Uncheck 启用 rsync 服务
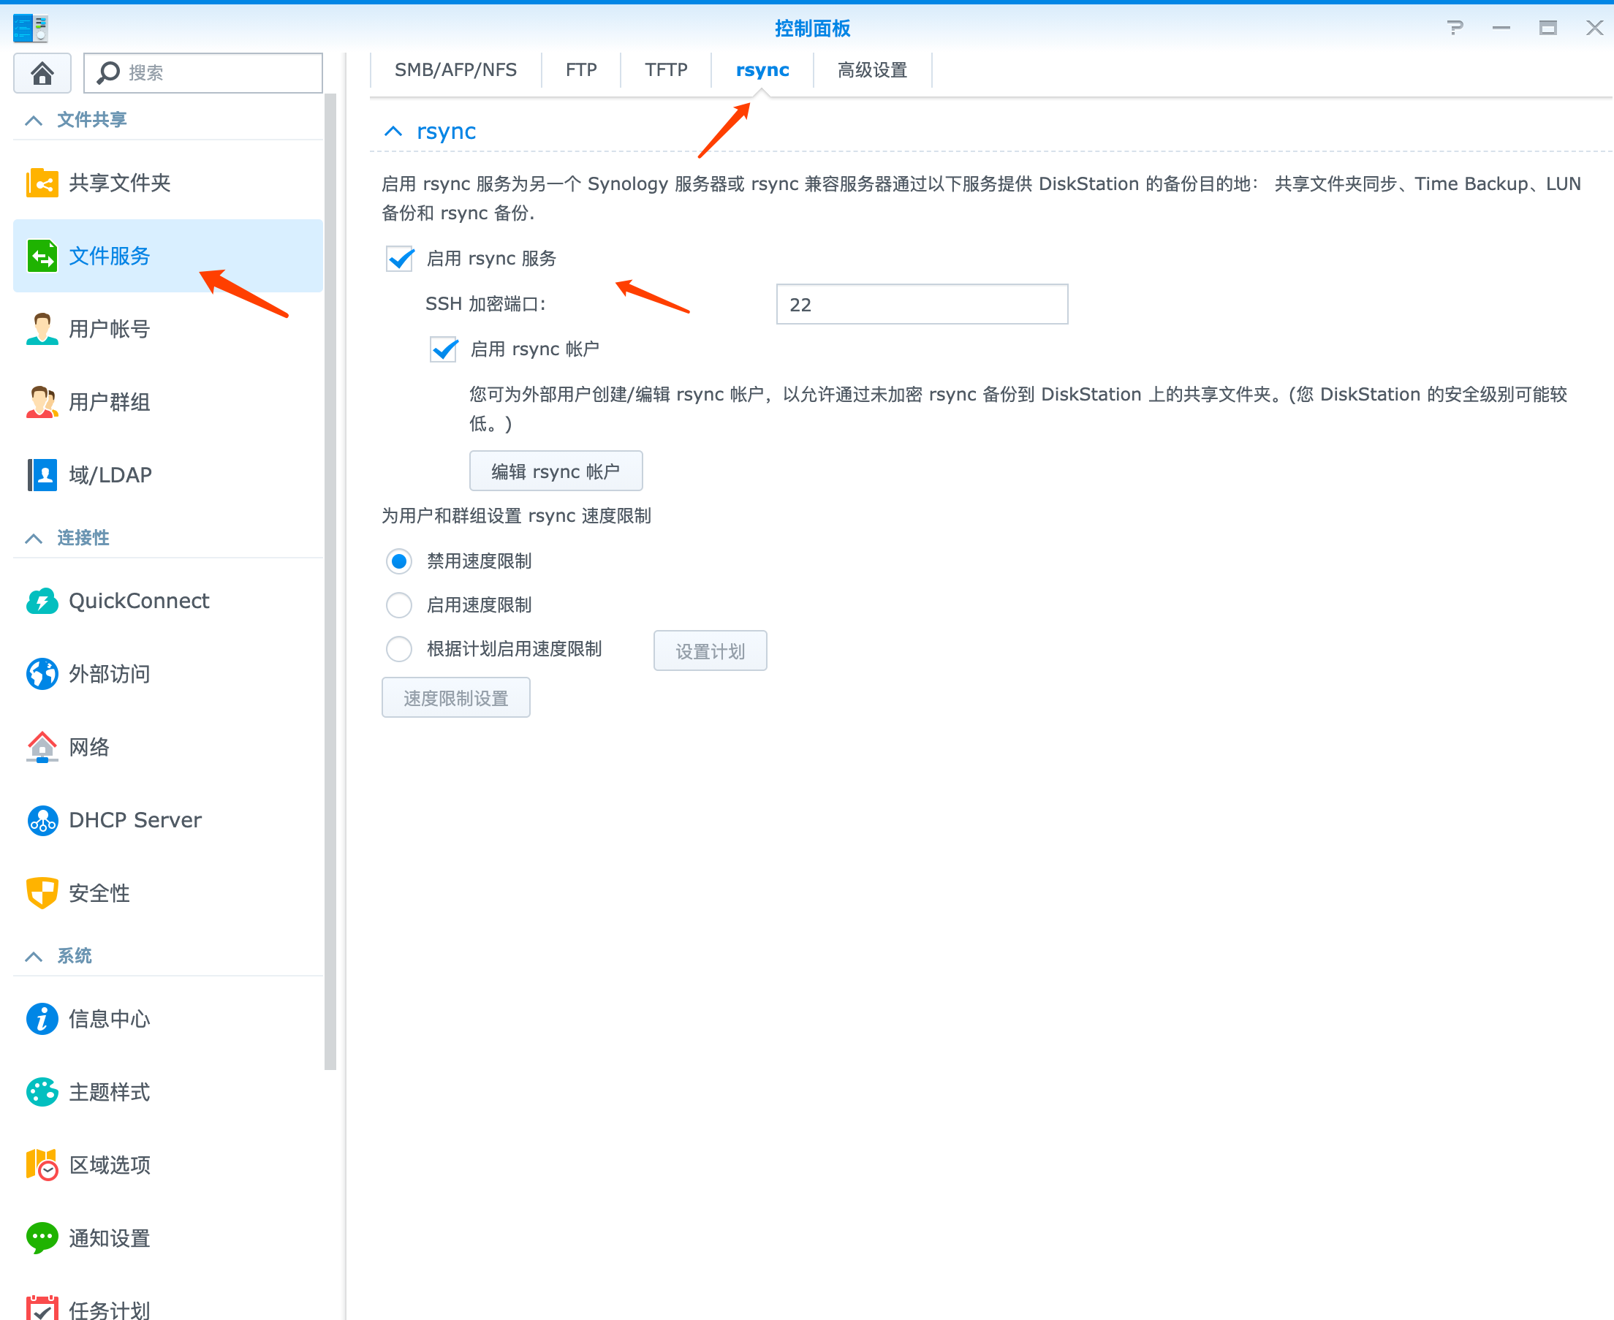 399,259
